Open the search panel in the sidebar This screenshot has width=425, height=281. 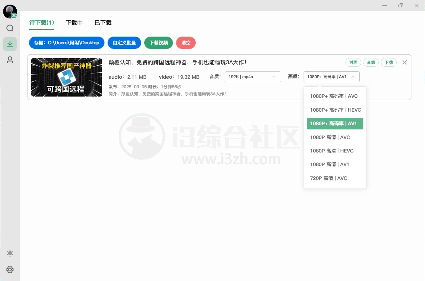click(x=10, y=28)
